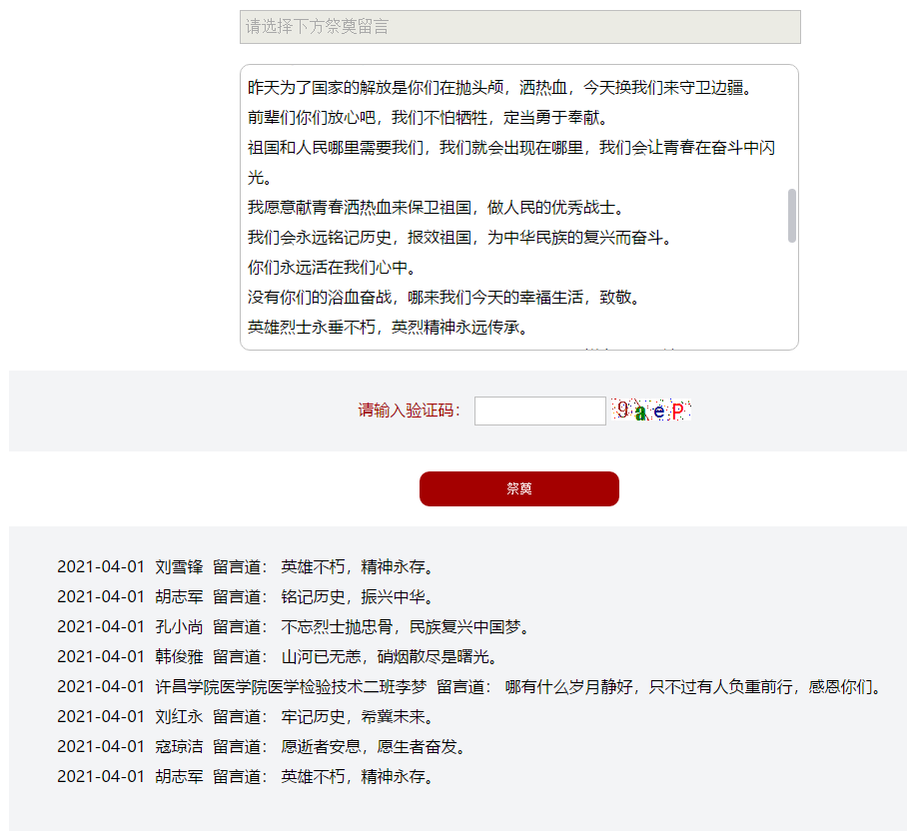The image size is (907, 831).
Task: Focus the 验证码 captcha input box
Action: (539, 411)
